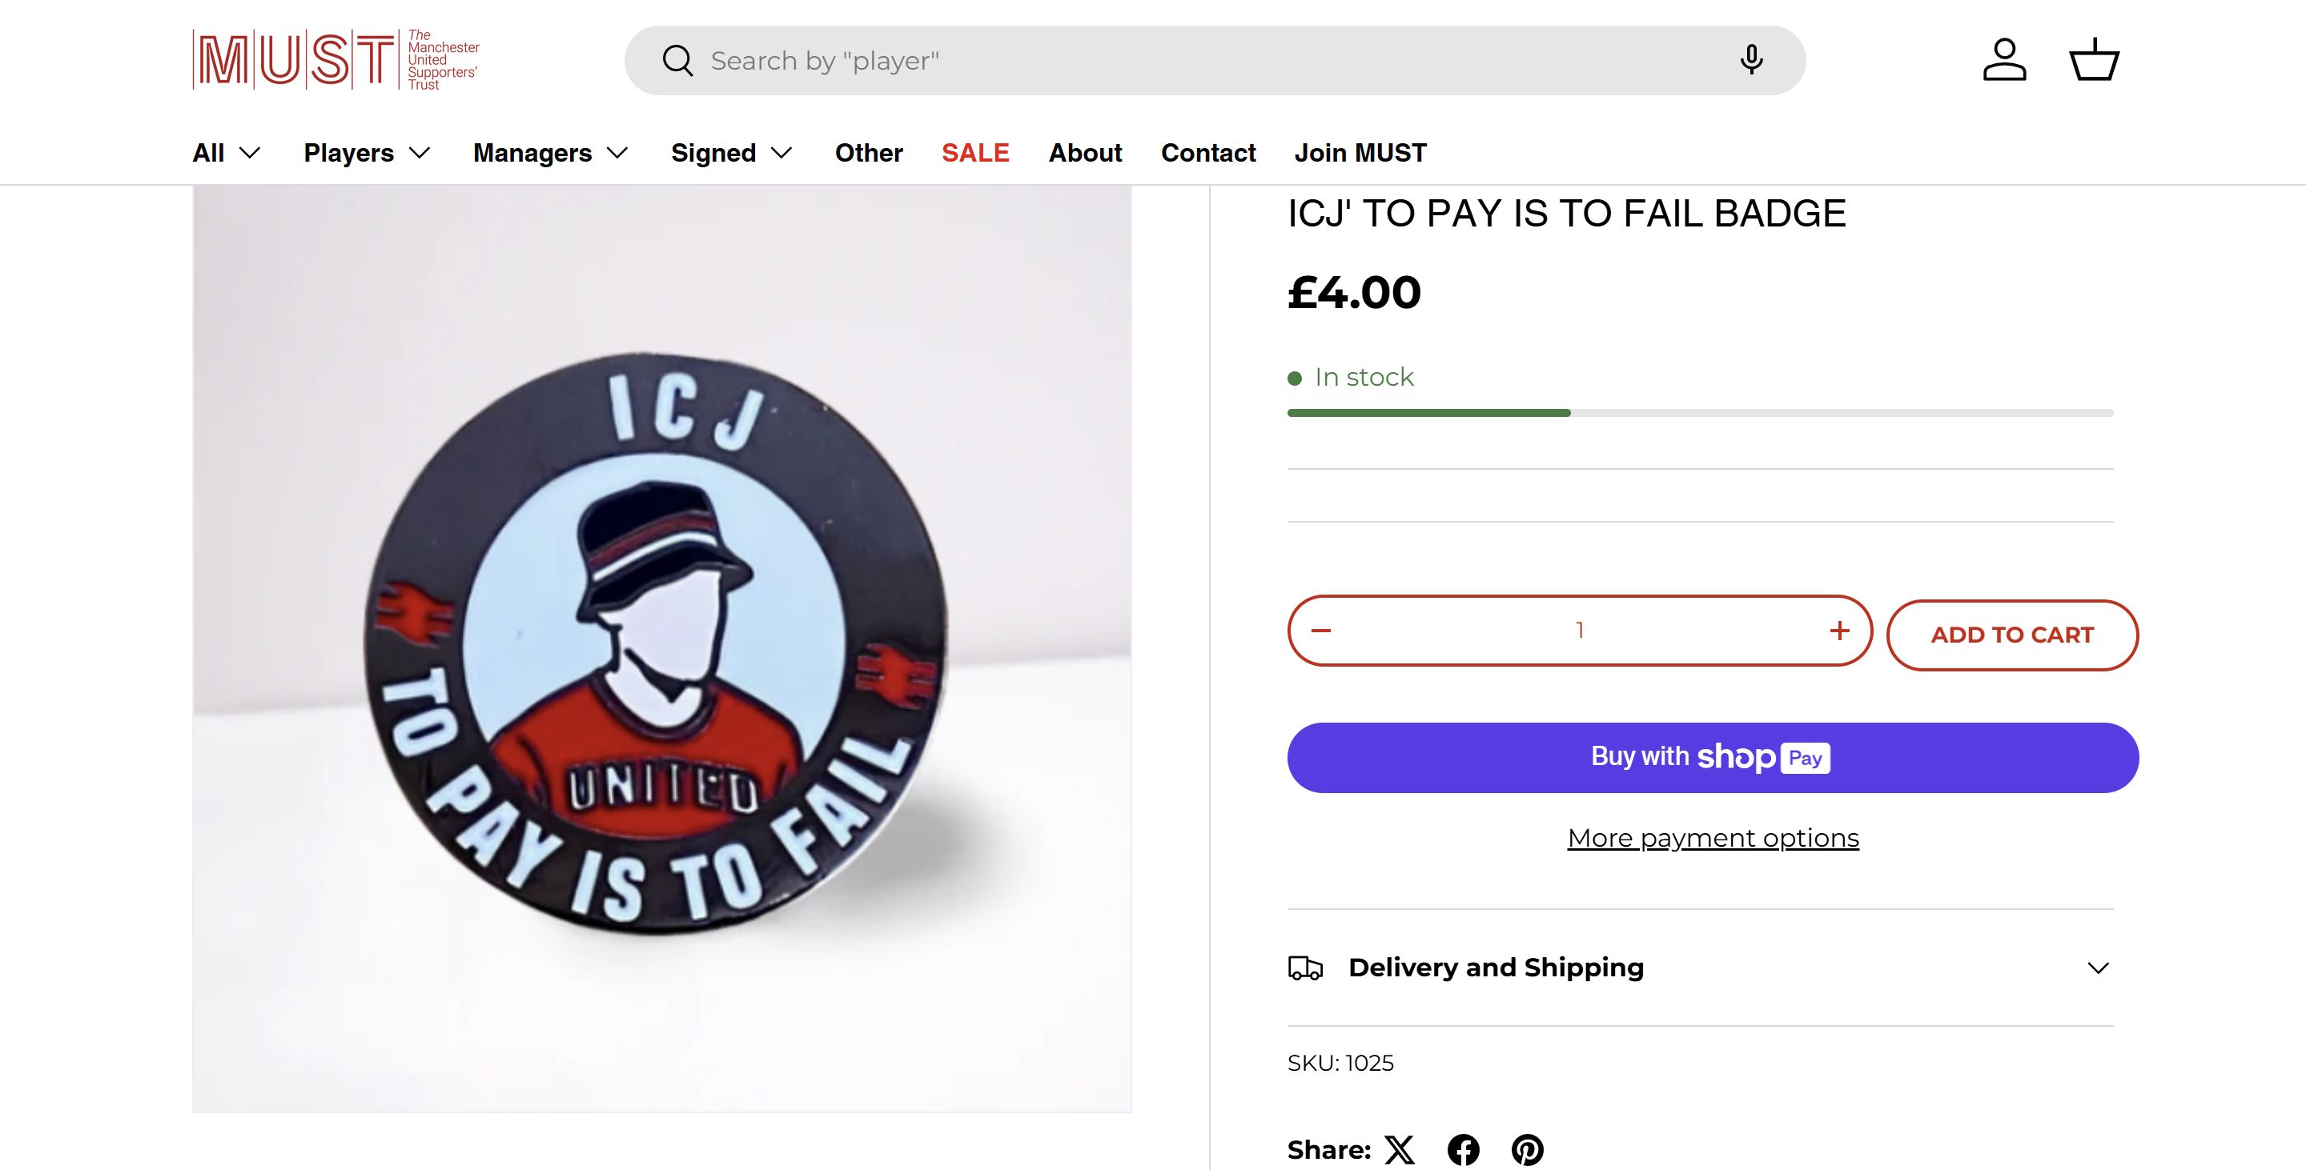The image size is (2306, 1170).
Task: Open the Join MUST page
Action: (x=1360, y=153)
